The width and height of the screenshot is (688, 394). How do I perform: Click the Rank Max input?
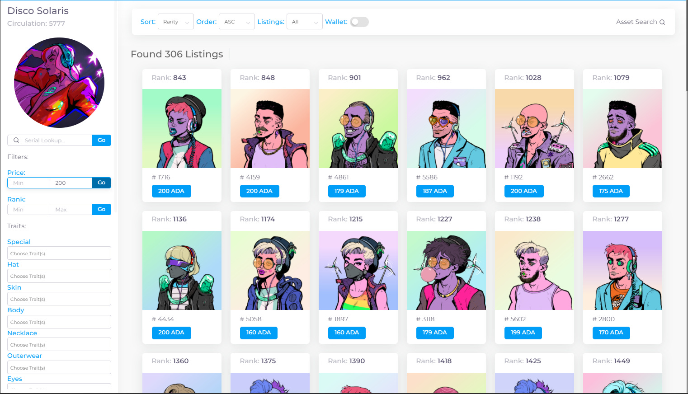coord(71,209)
